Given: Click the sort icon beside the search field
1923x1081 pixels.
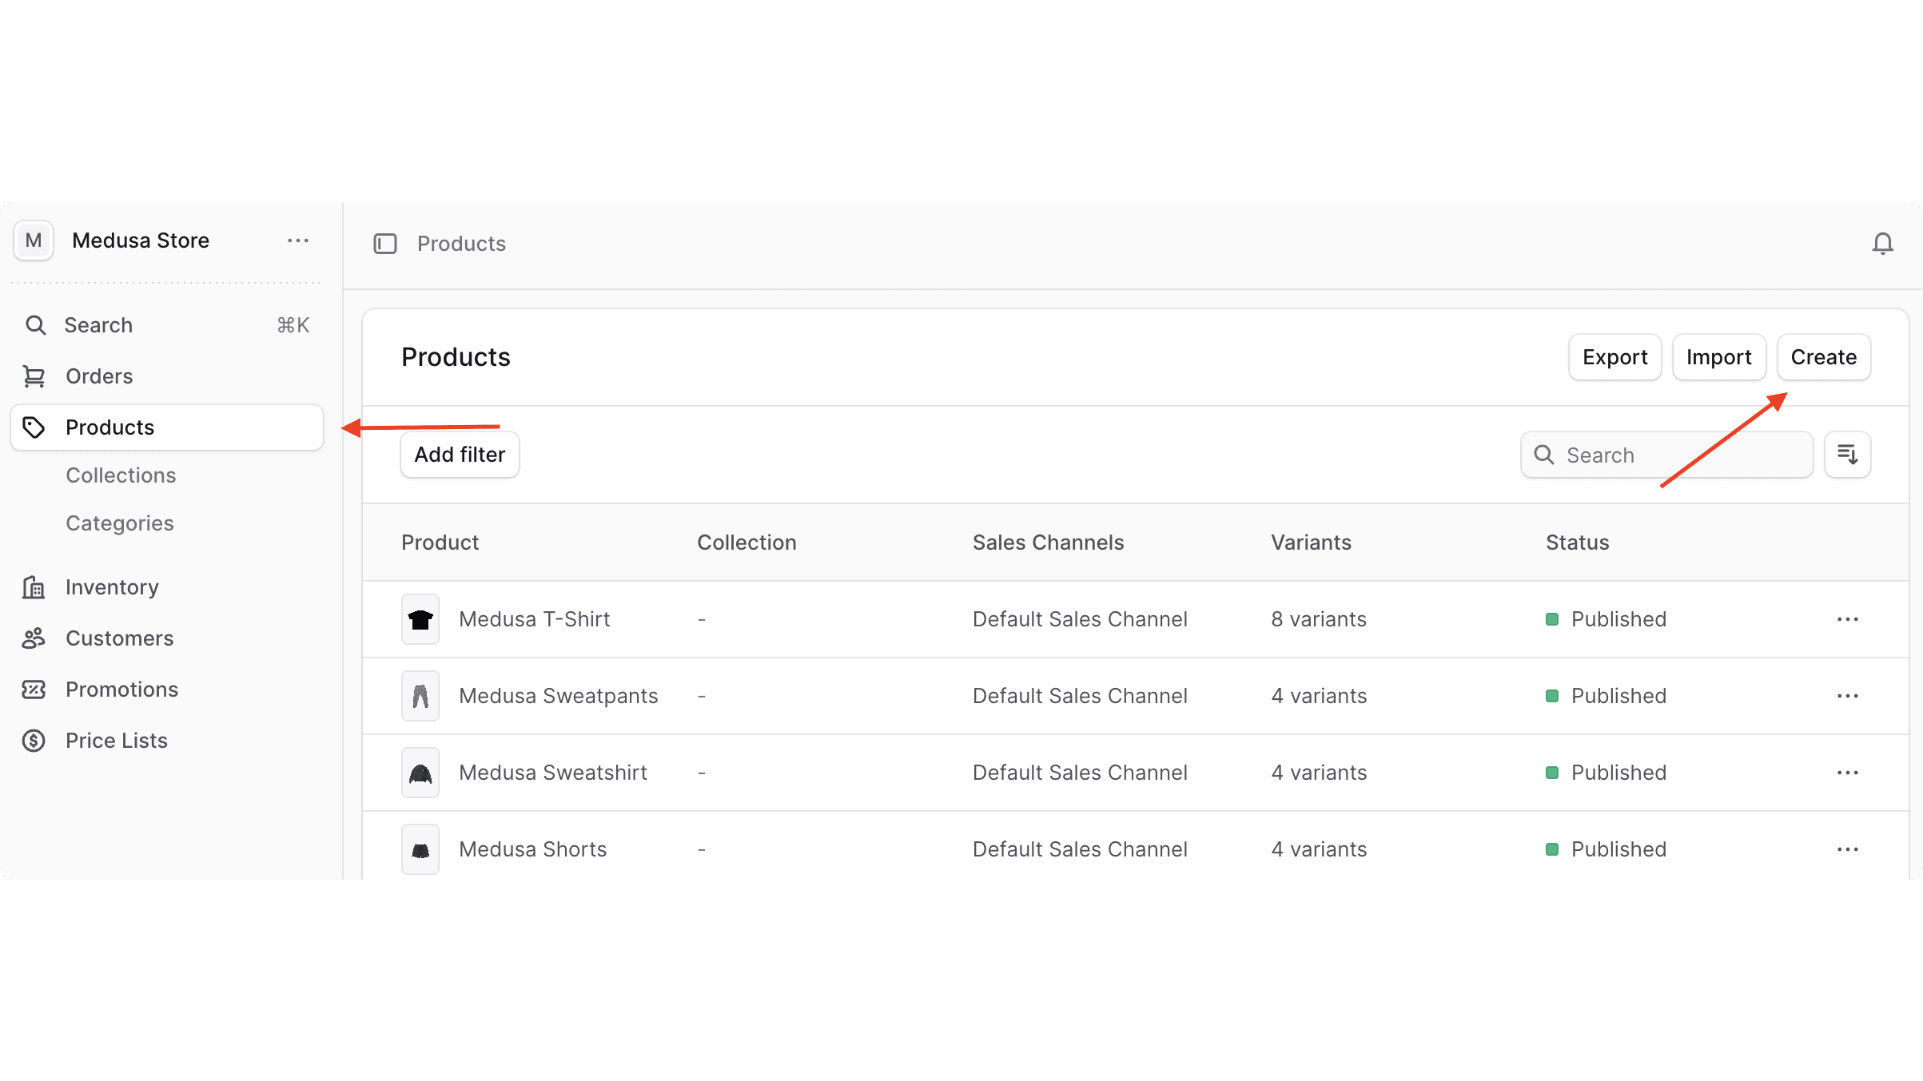Looking at the screenshot, I should 1847,454.
